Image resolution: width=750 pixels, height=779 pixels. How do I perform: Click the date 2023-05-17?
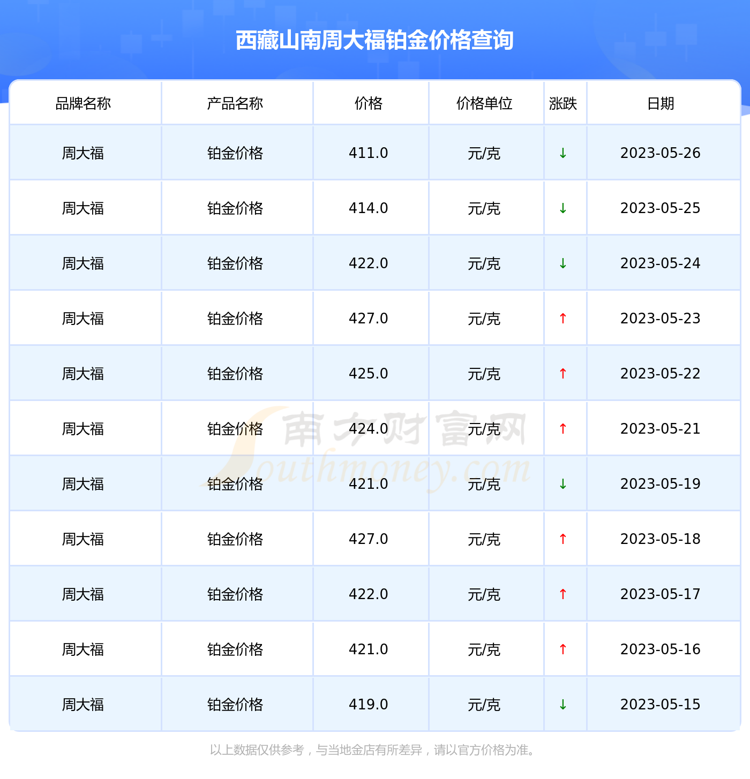(x=661, y=594)
